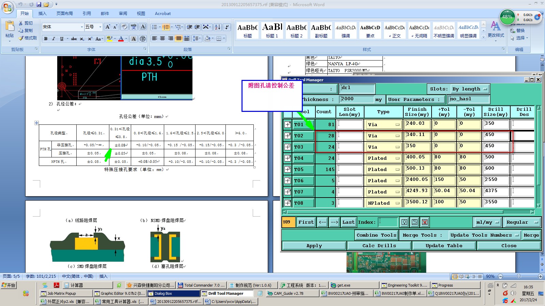Click the red X icon beside Index field
Viewport: 545px width, 306px height.
425,222
